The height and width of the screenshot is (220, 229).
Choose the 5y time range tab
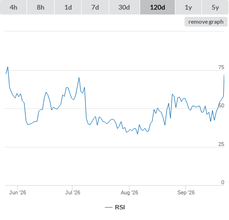tap(215, 7)
